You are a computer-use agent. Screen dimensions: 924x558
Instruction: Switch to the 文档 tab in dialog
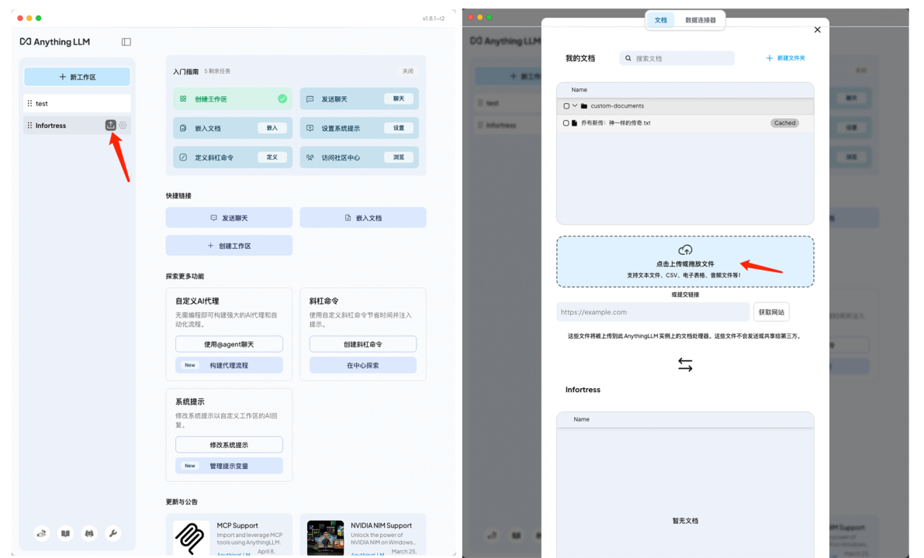[660, 20]
